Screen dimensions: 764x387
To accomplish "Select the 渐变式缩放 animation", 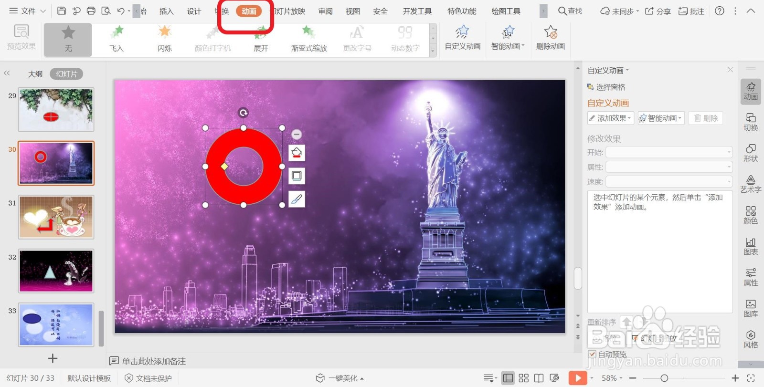I will (x=309, y=39).
